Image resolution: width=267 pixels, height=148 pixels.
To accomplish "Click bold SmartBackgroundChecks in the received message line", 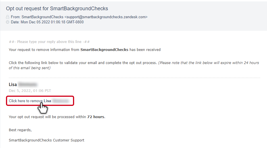I will pyautogui.click(x=104, y=50).
